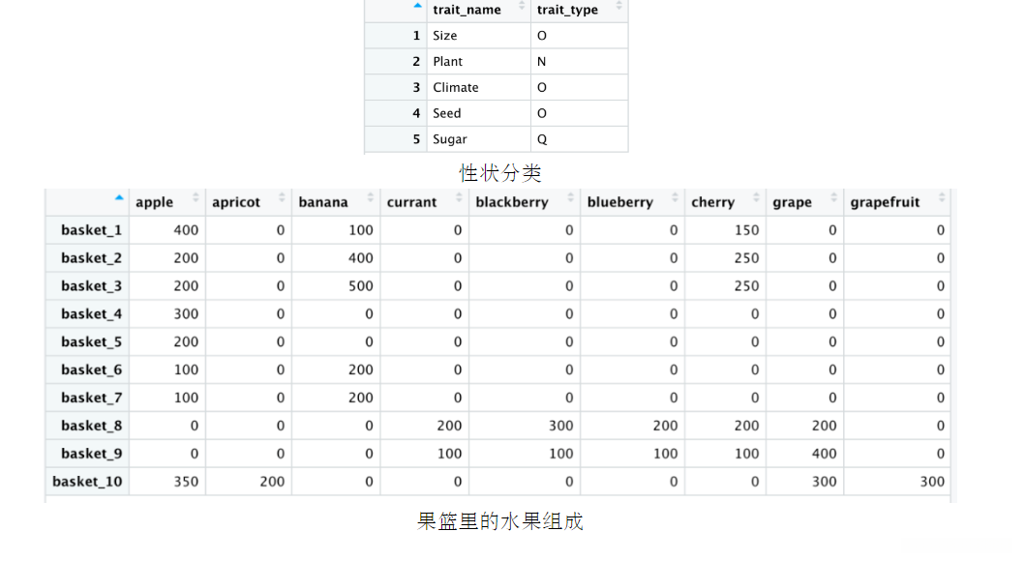The image size is (1024, 561).
Task: Sort basket table by apricot column arrows
Action: pyautogui.click(x=282, y=197)
